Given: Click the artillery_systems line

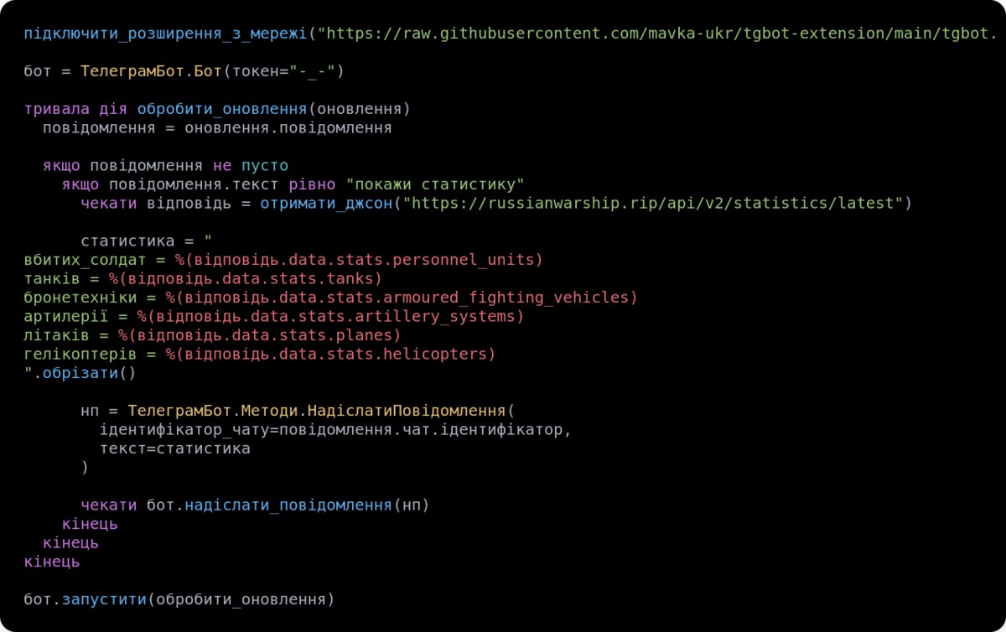Looking at the screenshot, I should [274, 317].
